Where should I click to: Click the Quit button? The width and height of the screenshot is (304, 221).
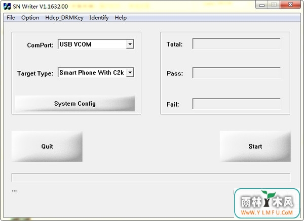pos(47,146)
